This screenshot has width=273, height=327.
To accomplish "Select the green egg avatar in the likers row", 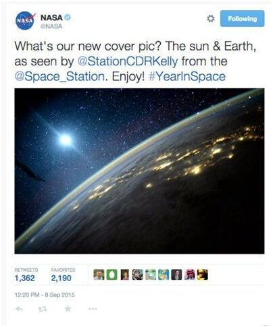I will 111,274.
